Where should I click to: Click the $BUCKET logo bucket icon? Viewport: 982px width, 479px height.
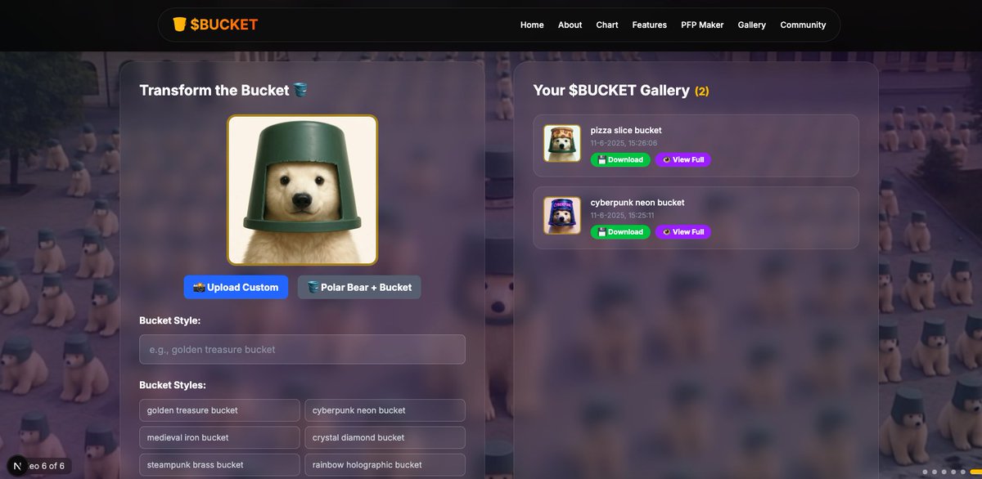coord(179,25)
